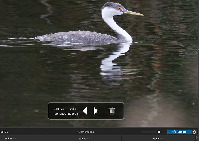Click the ISO 12800 readout

coord(60,114)
